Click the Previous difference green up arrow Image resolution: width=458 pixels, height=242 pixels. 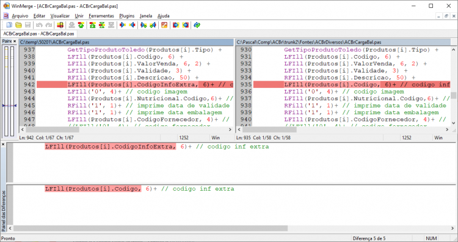coord(81,25)
